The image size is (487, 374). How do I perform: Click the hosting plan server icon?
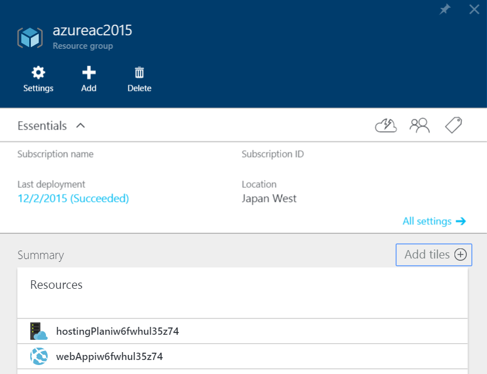39,331
